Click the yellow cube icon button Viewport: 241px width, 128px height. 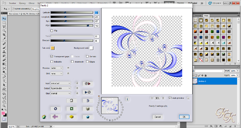coord(71,117)
